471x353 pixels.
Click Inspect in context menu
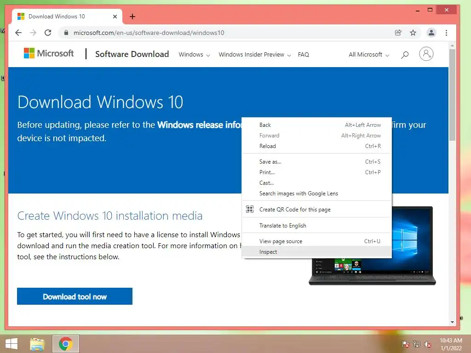click(316, 252)
